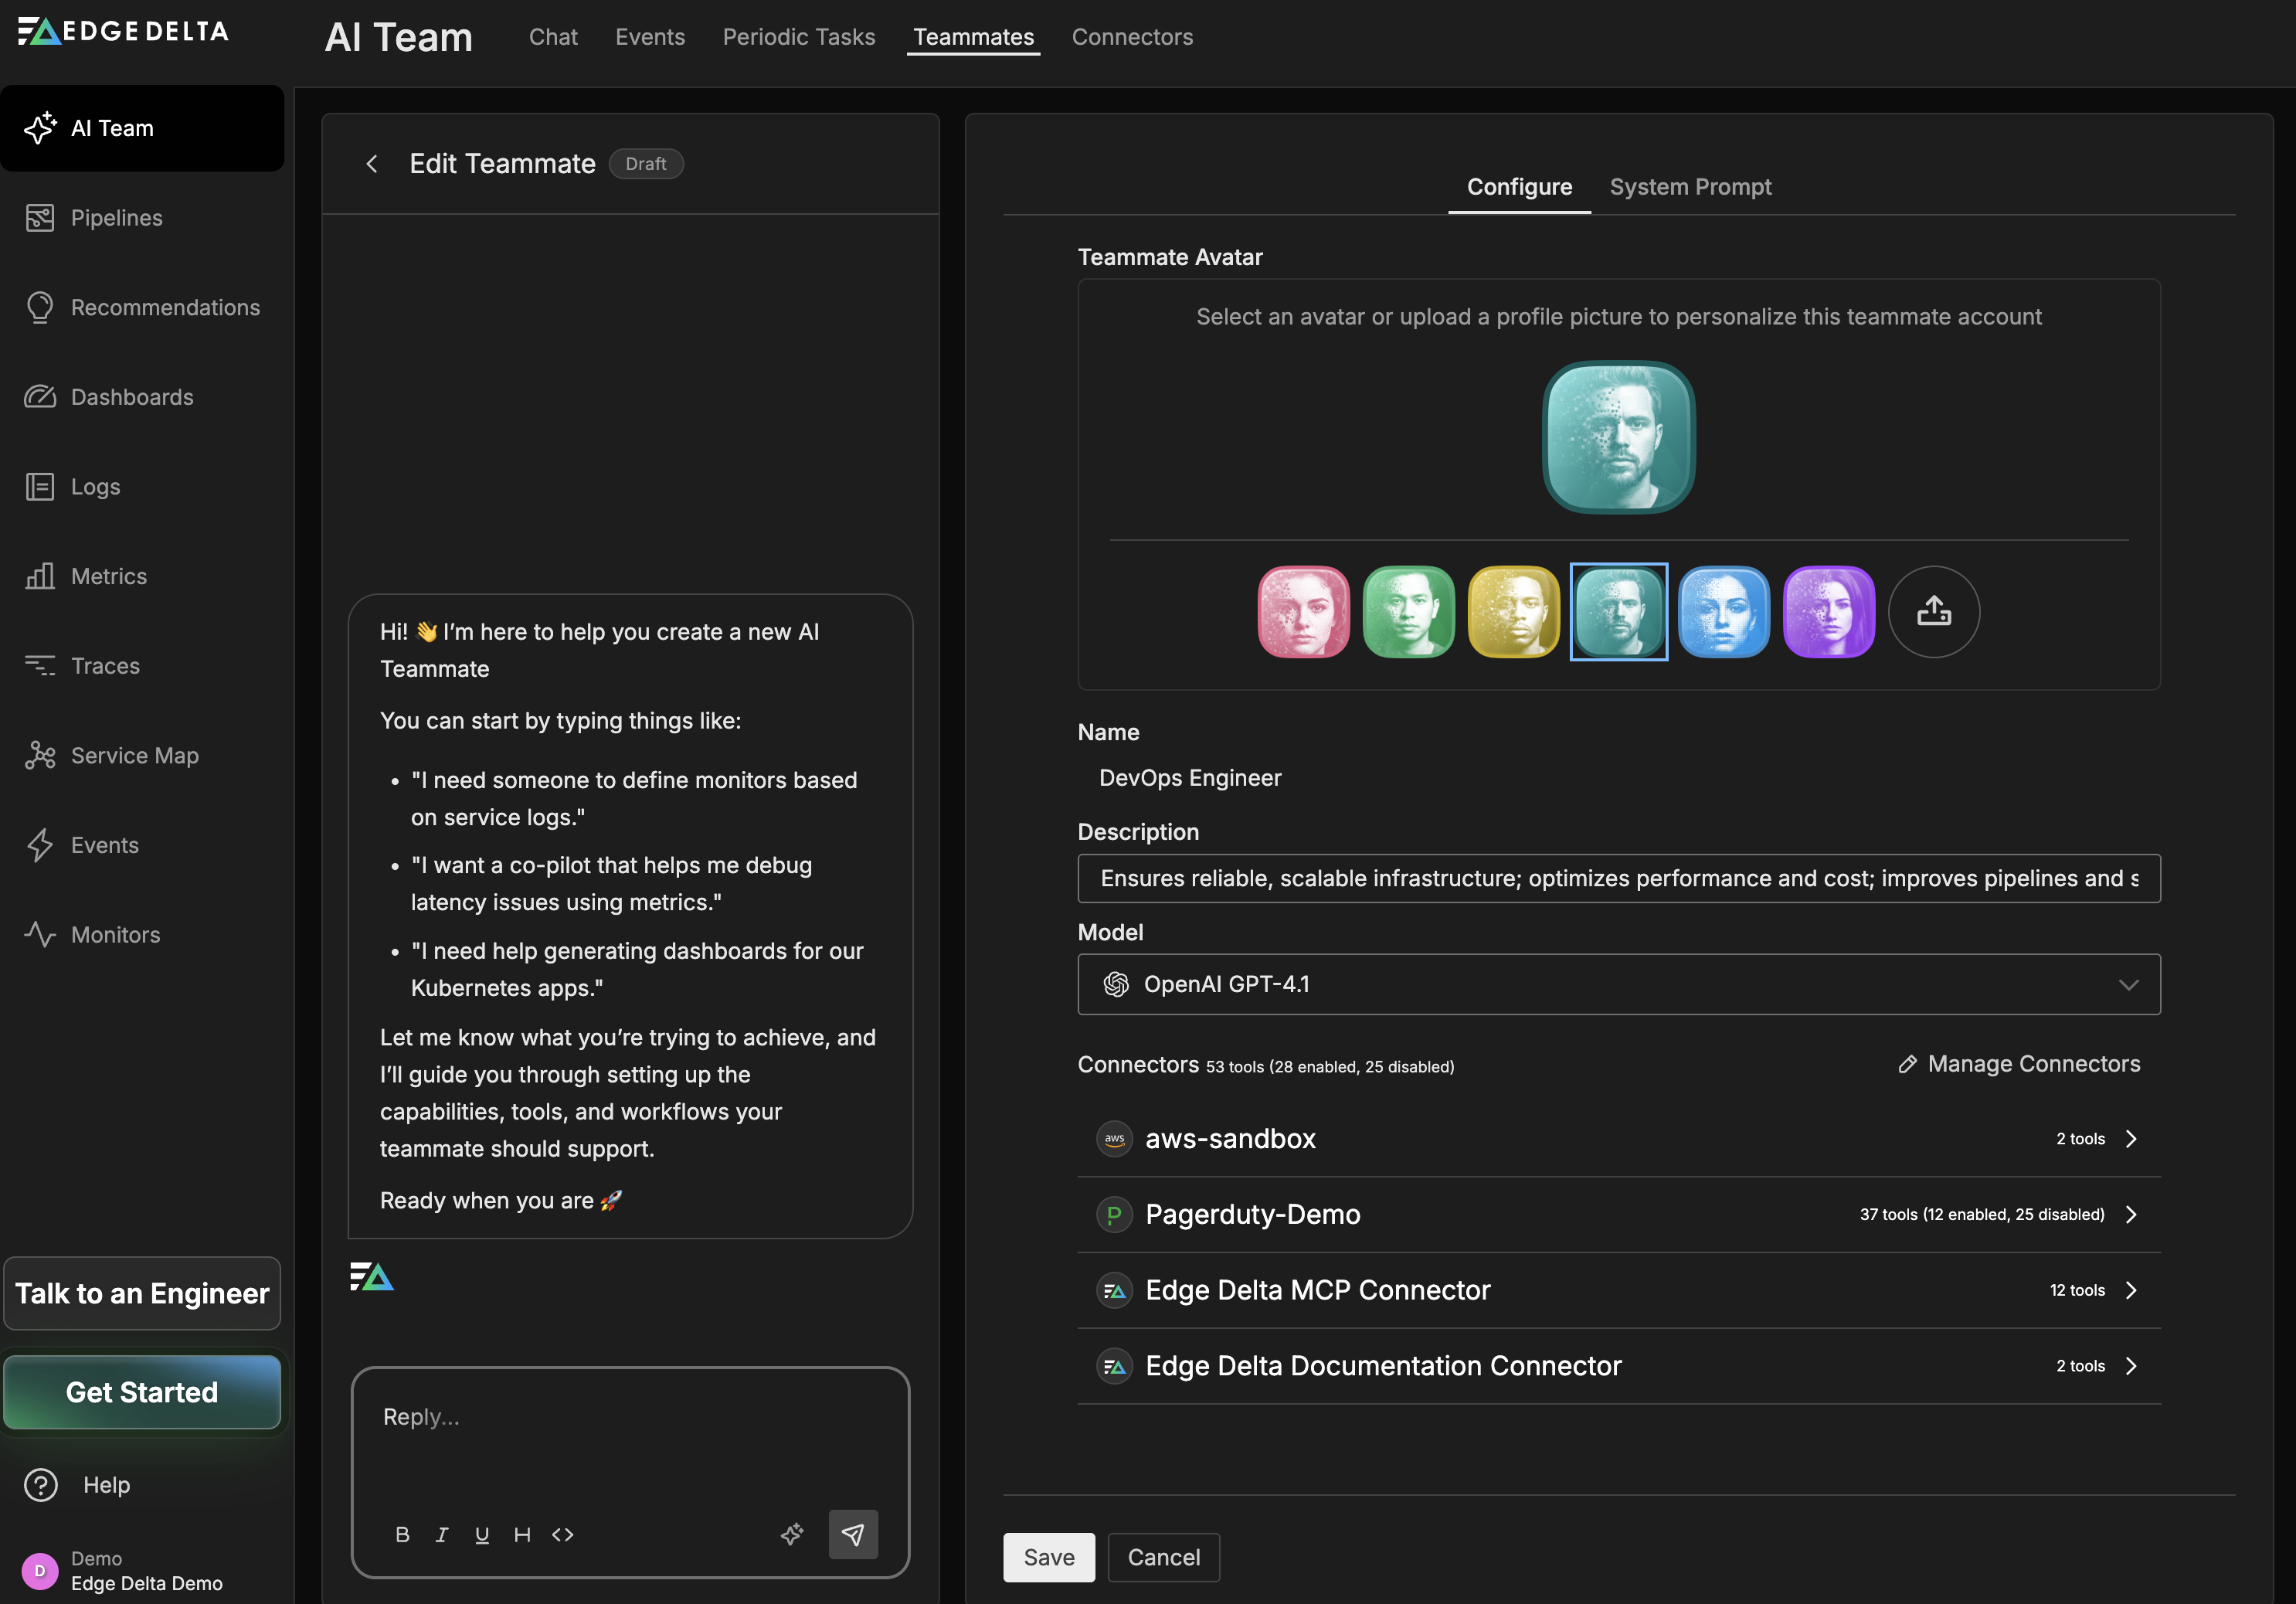Open the Pipelines section from sidebar
Image resolution: width=2296 pixels, height=1604 pixels.
(116, 217)
